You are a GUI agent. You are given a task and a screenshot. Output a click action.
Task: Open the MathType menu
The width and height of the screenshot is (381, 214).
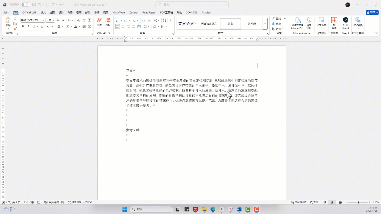(118, 12)
